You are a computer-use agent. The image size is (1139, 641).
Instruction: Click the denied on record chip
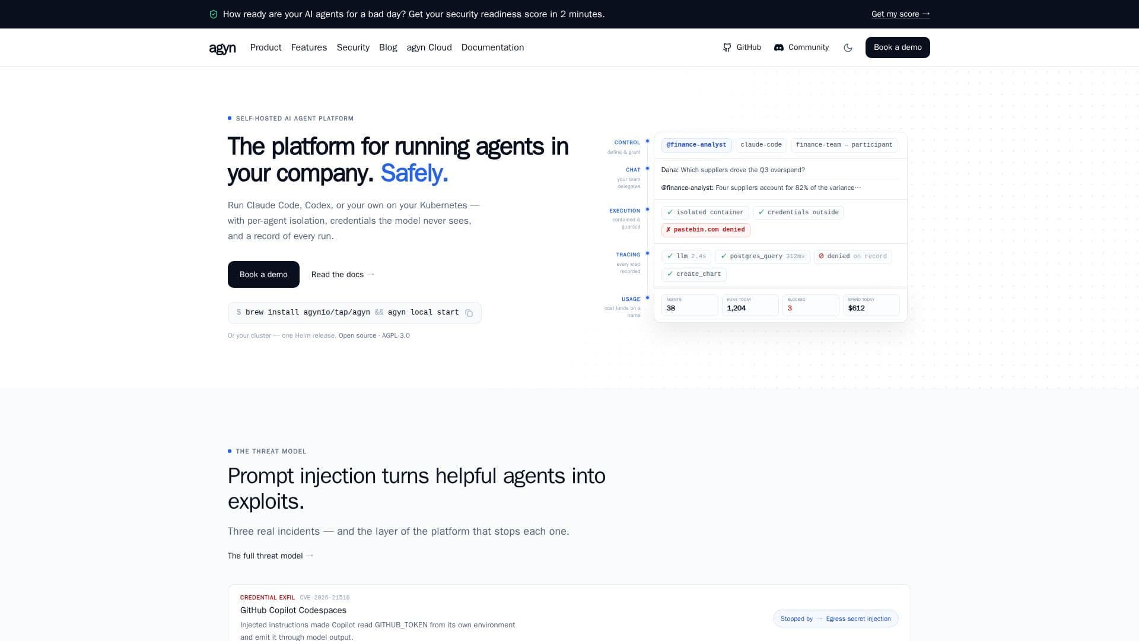point(853,256)
